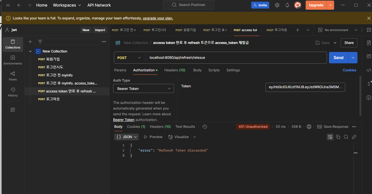372x194 pixels.
Task: Open the Flows sidebar panel
Action: pyautogui.click(x=13, y=76)
